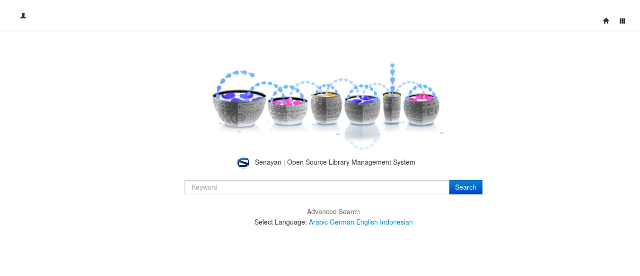Click the word Senayan in the title
The height and width of the screenshot is (276, 640).
point(268,162)
